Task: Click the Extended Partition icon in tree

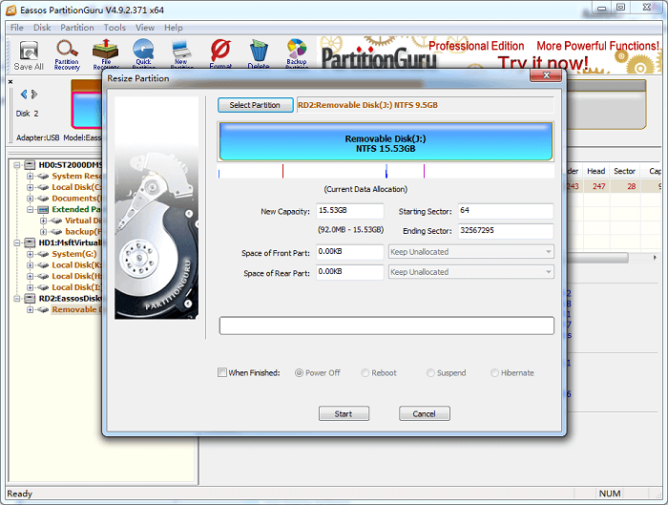Action: (43, 210)
